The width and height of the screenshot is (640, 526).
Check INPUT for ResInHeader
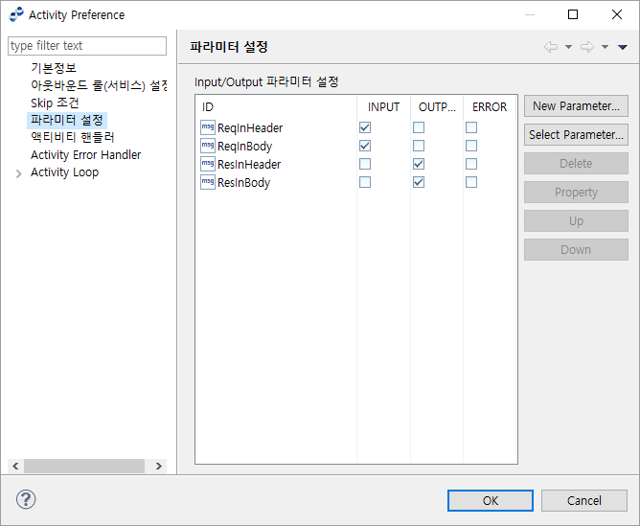(x=365, y=164)
